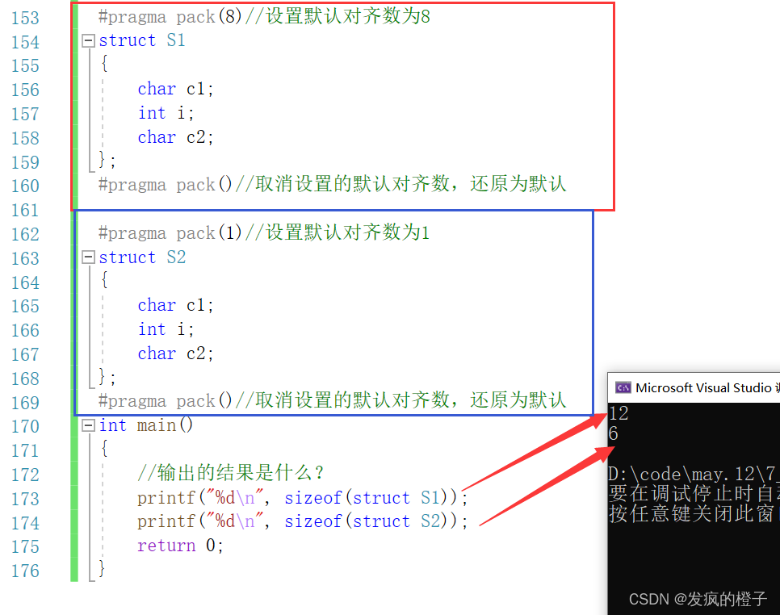
Task: Click the sizeof(struct S1) printf statement
Action: coord(303,498)
